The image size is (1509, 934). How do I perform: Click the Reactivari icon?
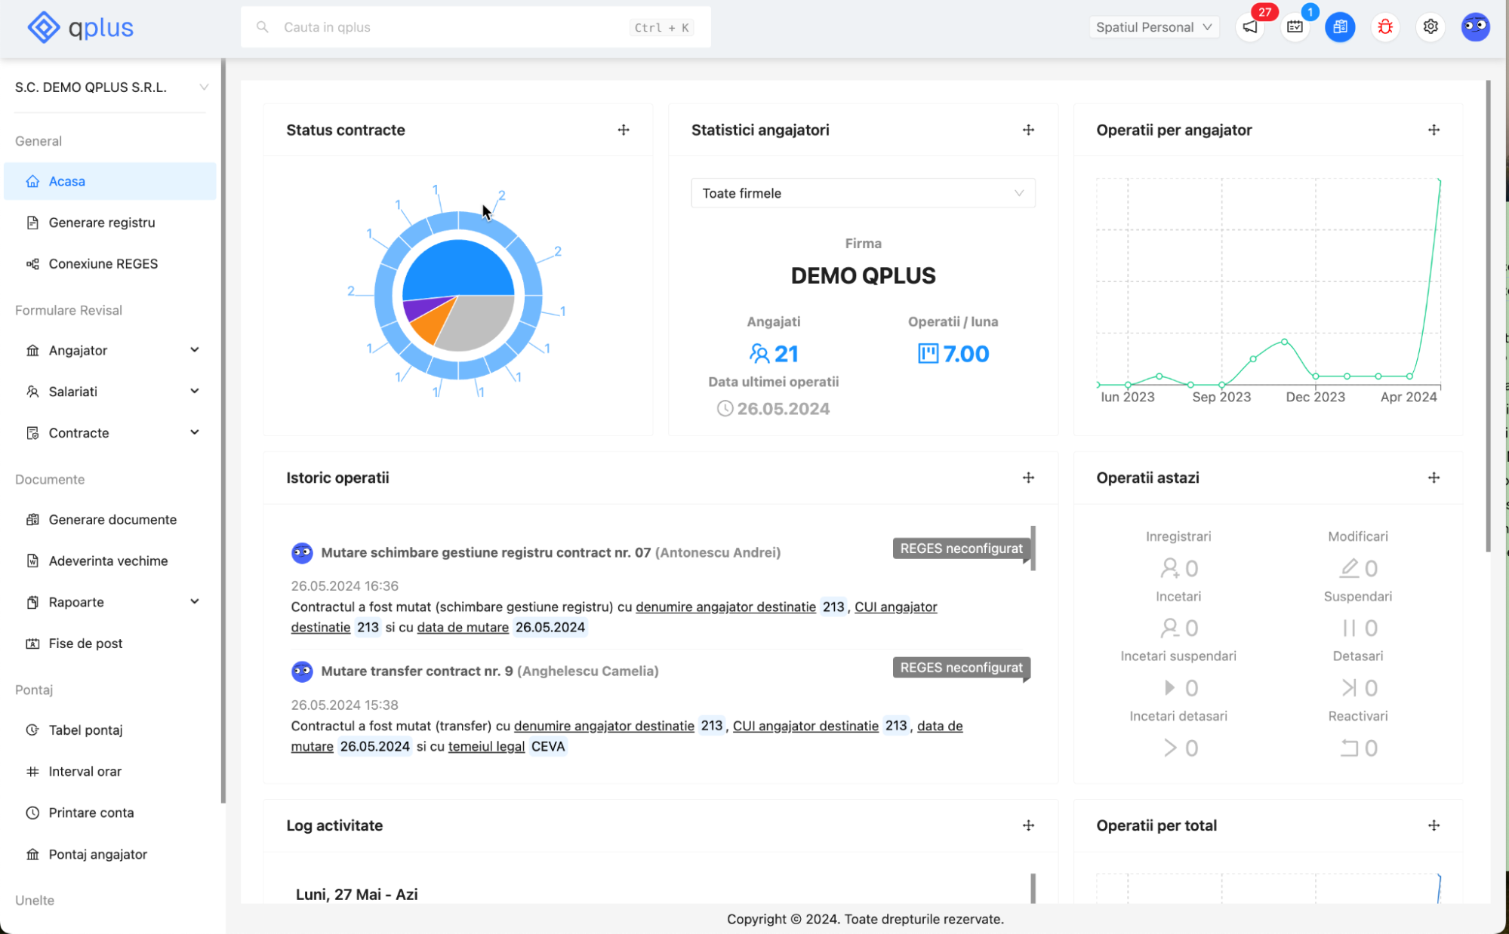1349,748
